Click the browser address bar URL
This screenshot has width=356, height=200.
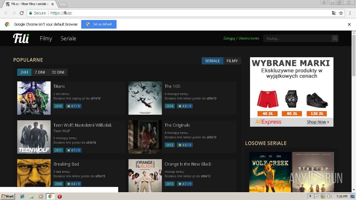point(61,13)
